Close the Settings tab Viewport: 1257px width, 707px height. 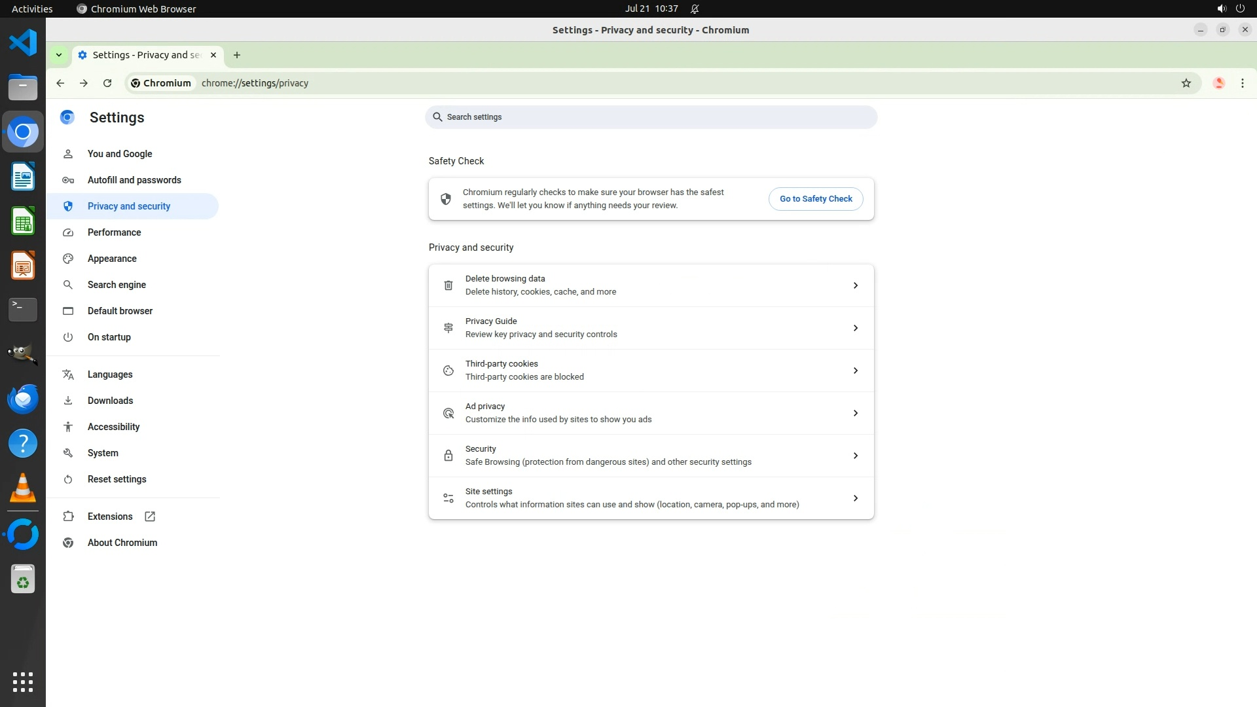213,55
